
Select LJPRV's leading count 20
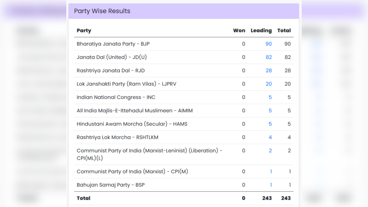pyautogui.click(x=269, y=84)
